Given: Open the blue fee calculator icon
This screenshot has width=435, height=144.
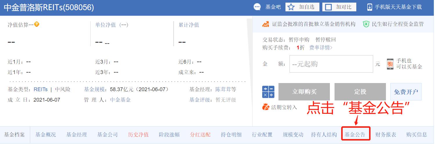Looking at the screenshot, I should tap(268, 92).
